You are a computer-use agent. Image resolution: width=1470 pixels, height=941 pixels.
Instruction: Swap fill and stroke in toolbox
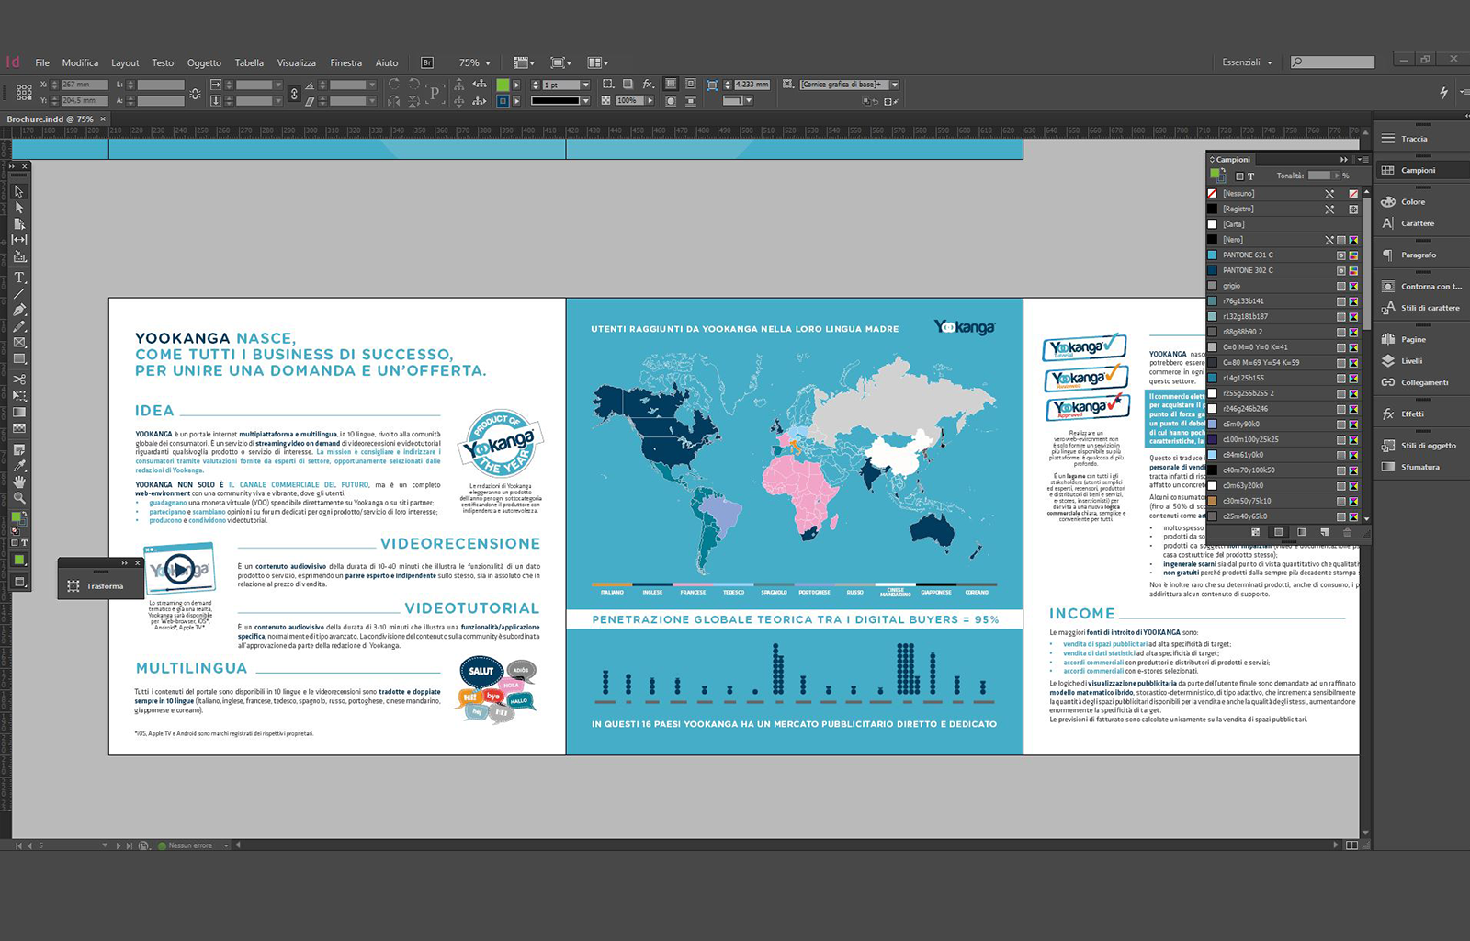pos(25,515)
